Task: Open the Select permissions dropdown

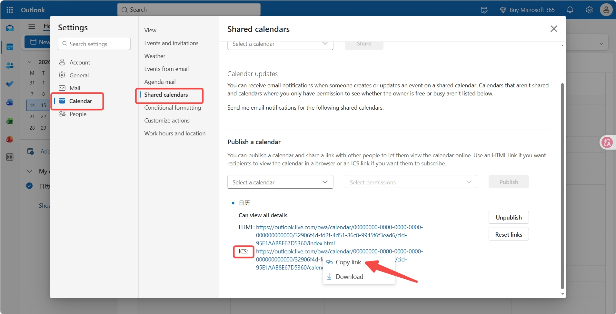Action: 411,182
